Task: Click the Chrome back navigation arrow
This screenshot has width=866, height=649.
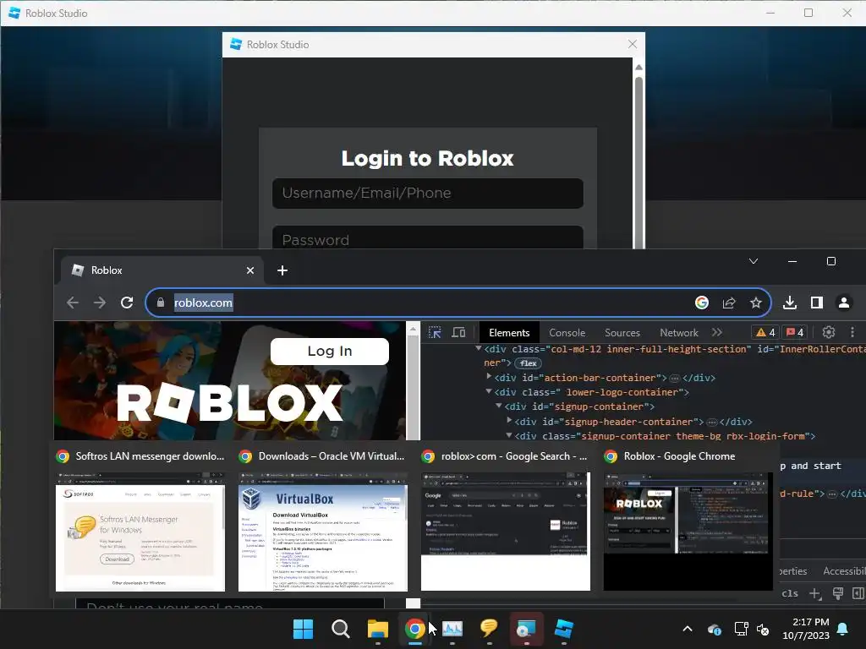Action: click(73, 303)
